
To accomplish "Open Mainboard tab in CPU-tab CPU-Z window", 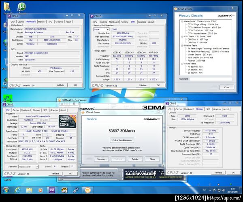I will point(26,110).
